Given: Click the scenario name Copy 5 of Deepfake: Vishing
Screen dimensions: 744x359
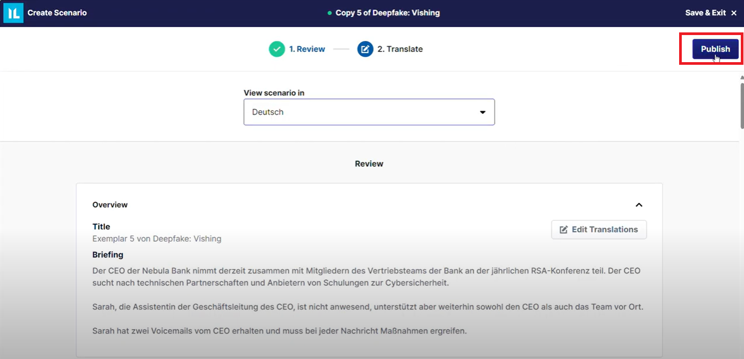Looking at the screenshot, I should (388, 13).
